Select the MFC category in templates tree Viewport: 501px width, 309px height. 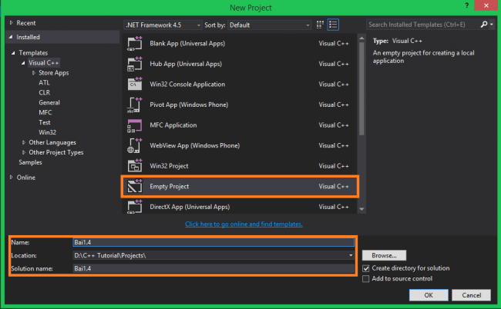(45, 112)
